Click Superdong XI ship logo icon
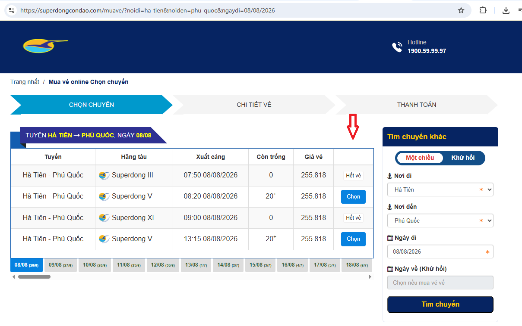Screen dimensions: 522x326 click(104, 218)
